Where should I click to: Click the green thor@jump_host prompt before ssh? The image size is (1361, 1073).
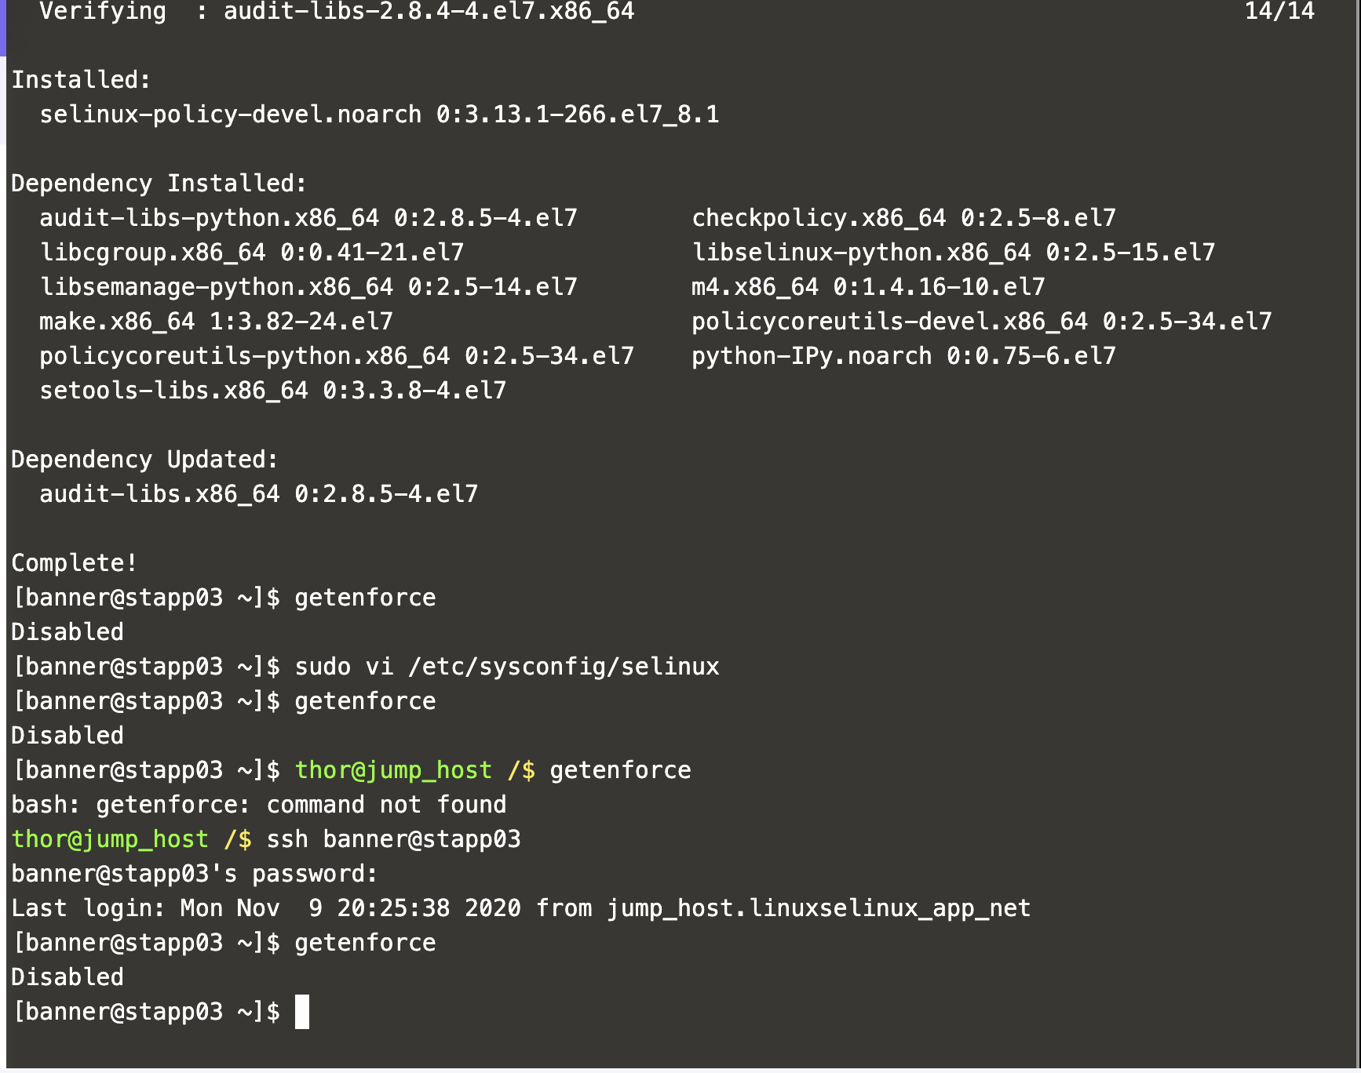coord(110,839)
